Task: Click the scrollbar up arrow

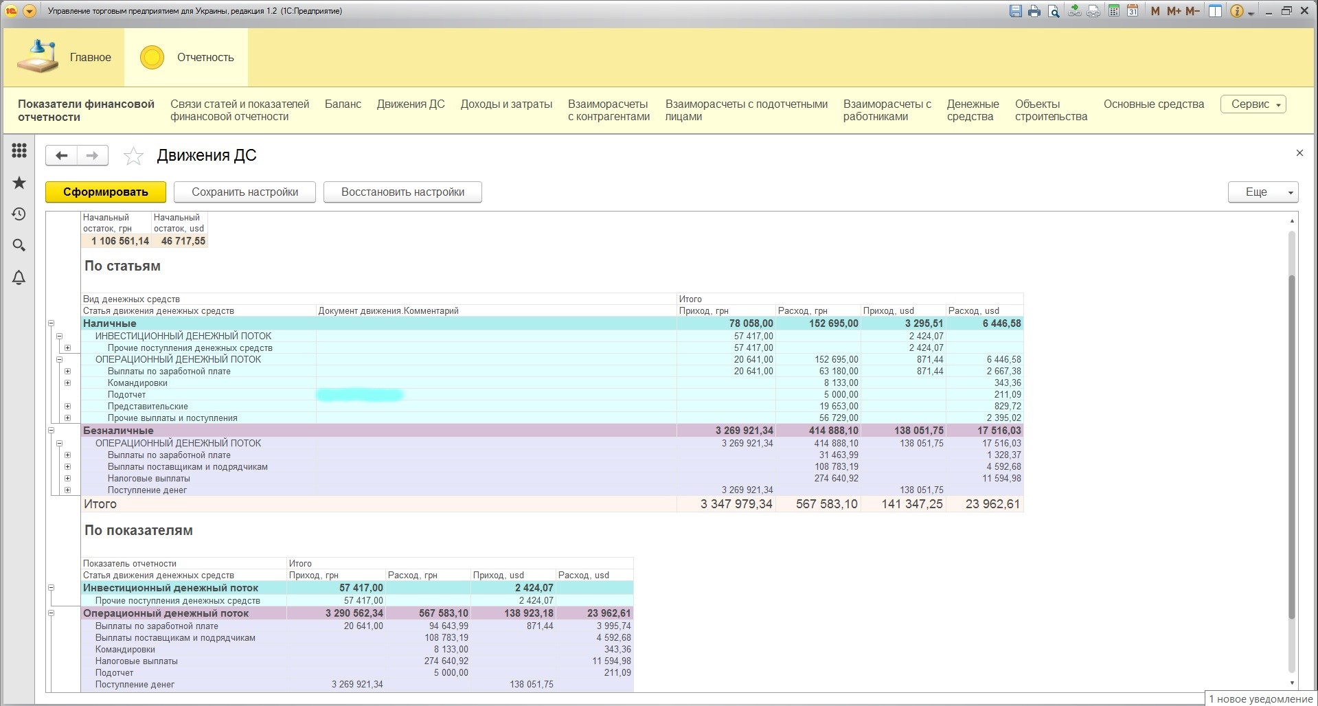Action: click(1292, 220)
